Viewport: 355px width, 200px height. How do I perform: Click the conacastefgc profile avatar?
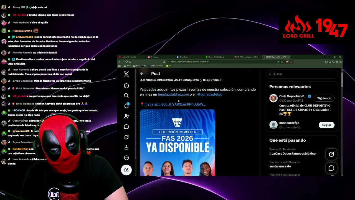pos(273,125)
